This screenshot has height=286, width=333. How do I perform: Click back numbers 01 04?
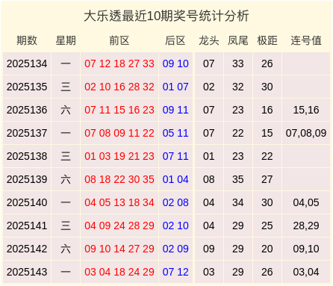(x=175, y=179)
